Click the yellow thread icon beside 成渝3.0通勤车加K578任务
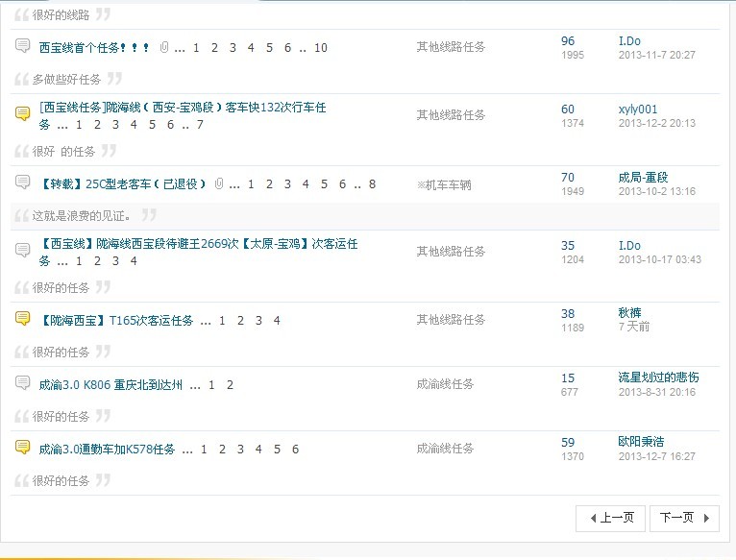 tap(23, 448)
